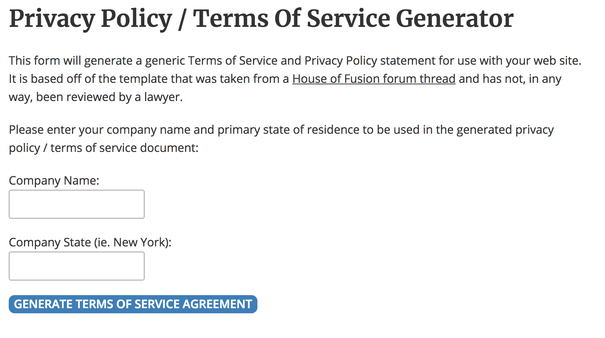Image resolution: width=605 pixels, height=338 pixels.
Task: Select the word 'Generator' in the page title
Action: [x=455, y=19]
